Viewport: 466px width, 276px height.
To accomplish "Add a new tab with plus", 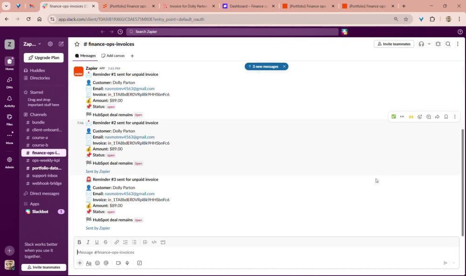I will click(x=132, y=56).
